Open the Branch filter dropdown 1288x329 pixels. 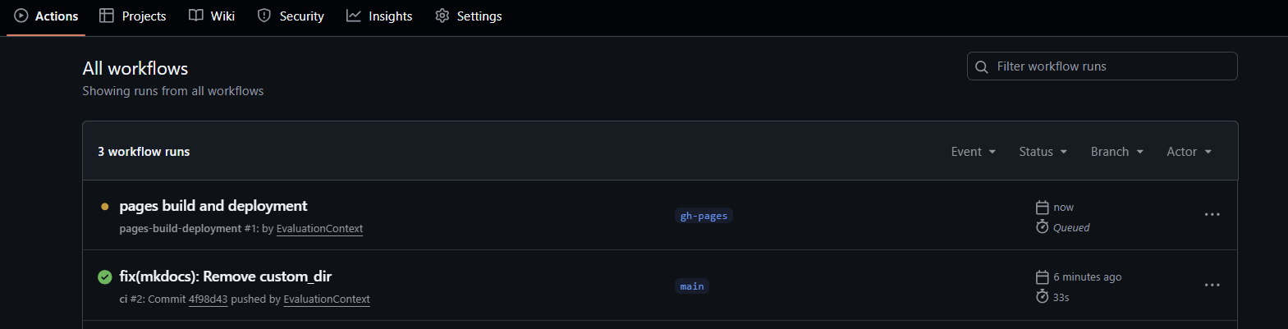tap(1116, 152)
